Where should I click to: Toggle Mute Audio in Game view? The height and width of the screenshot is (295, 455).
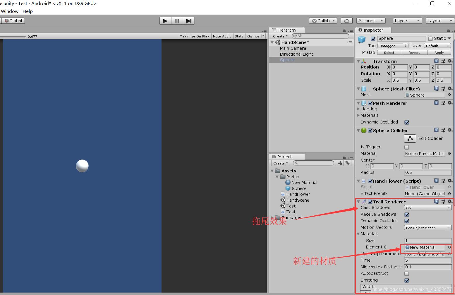pyautogui.click(x=222, y=36)
